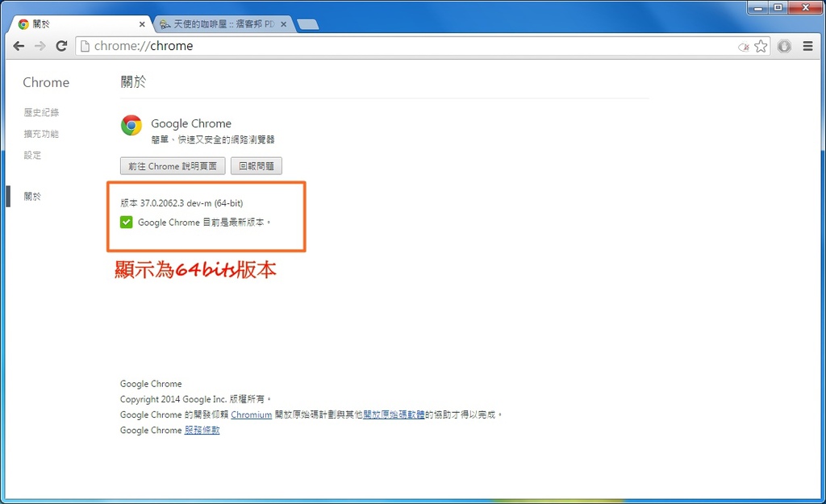Viewport: 826px width, 504px height.
Task: Open the 開放原始碼軟體 link
Action: point(394,414)
